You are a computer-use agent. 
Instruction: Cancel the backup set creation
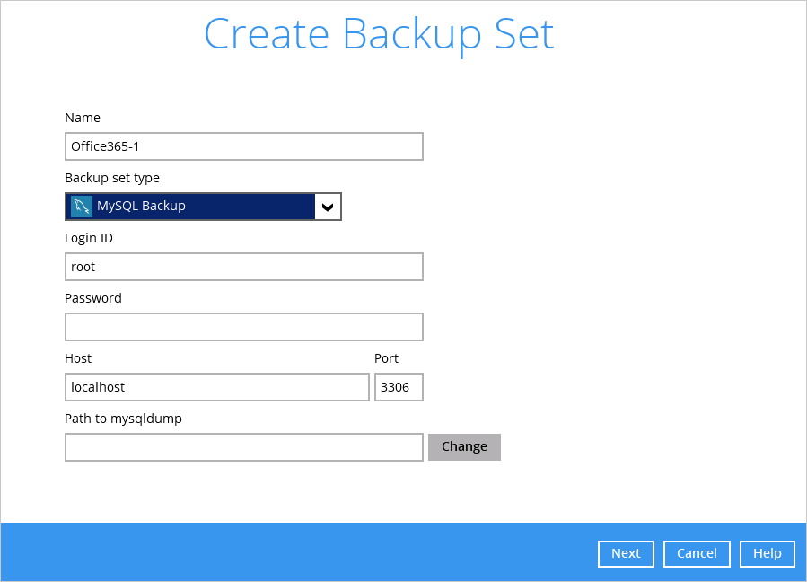(x=697, y=554)
